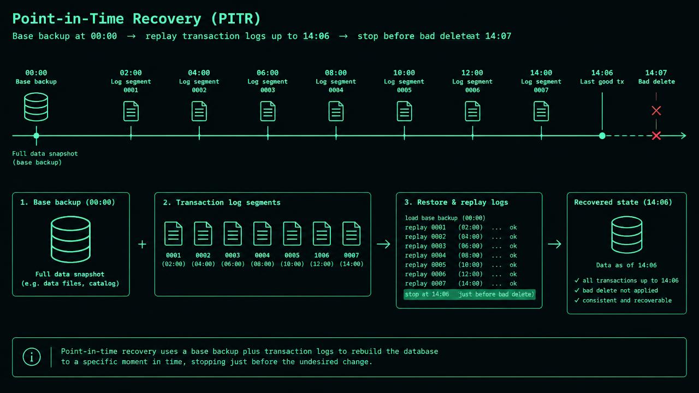Click file icon 0005 (10:00) in Transaction log segments panel
699x393 pixels.
click(x=292, y=234)
